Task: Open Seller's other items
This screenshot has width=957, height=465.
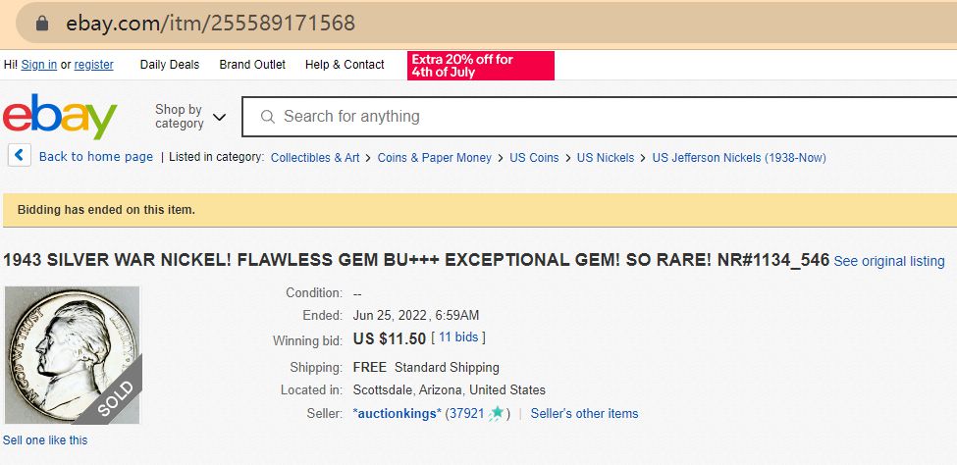Action: pos(584,413)
